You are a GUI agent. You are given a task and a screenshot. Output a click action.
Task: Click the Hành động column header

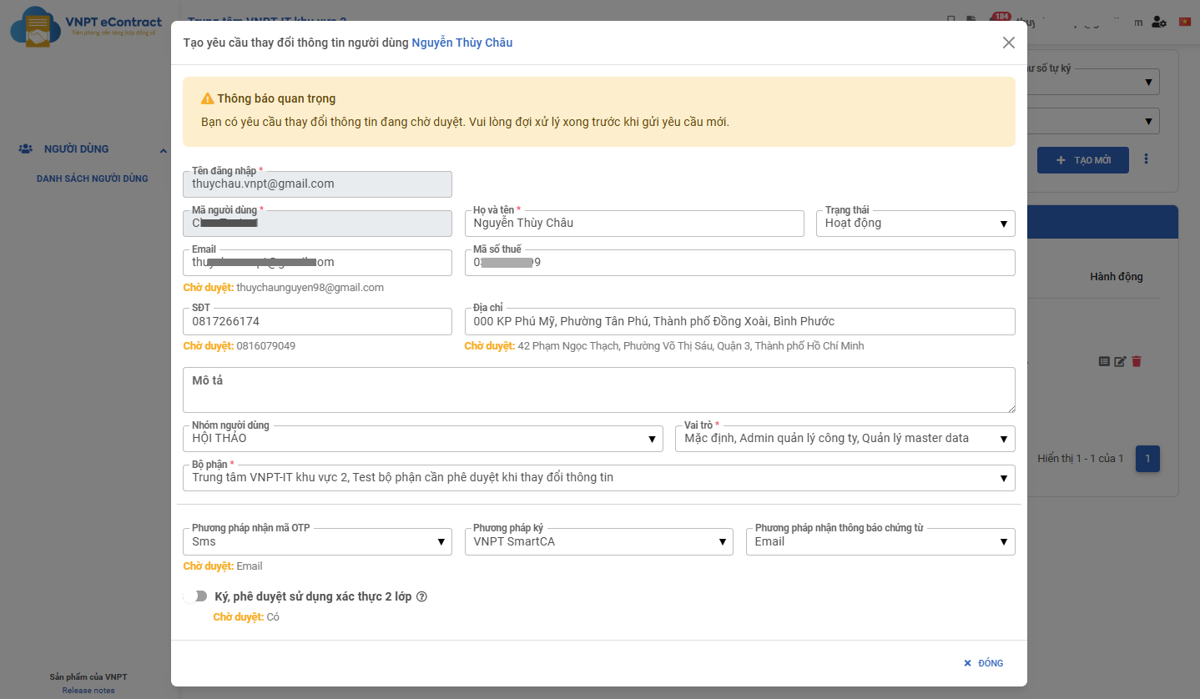pyautogui.click(x=1117, y=277)
